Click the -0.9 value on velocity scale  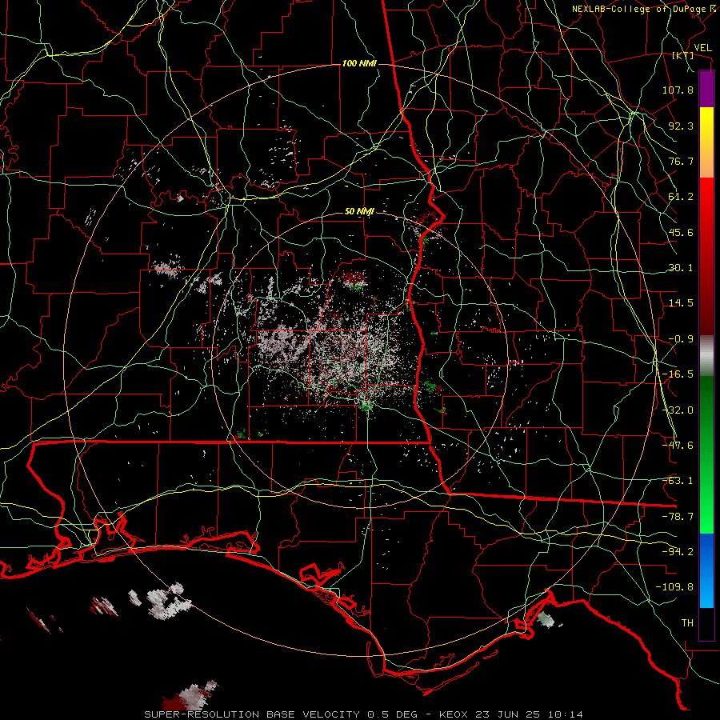click(x=681, y=339)
